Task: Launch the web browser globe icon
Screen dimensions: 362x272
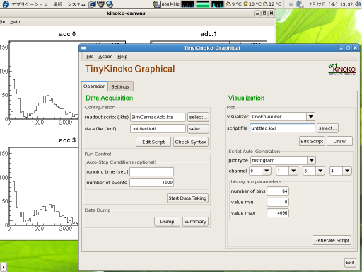Action: point(110,4)
